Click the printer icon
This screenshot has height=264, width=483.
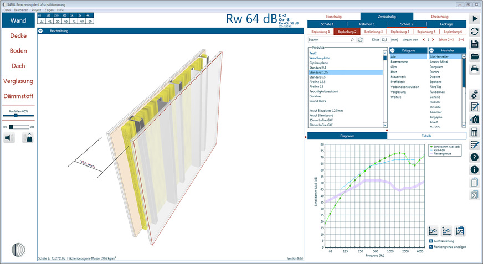click(475, 69)
